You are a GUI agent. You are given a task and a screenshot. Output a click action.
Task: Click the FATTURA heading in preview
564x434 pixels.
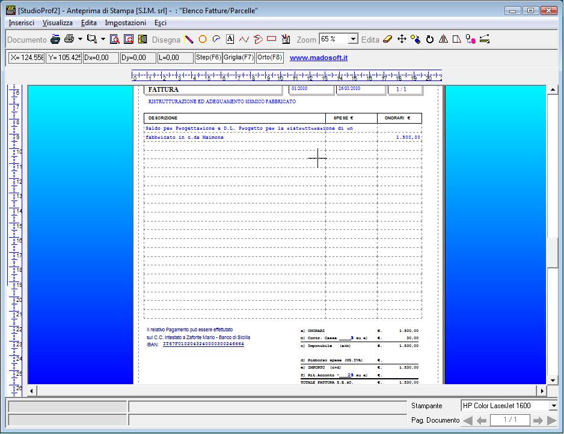(164, 89)
